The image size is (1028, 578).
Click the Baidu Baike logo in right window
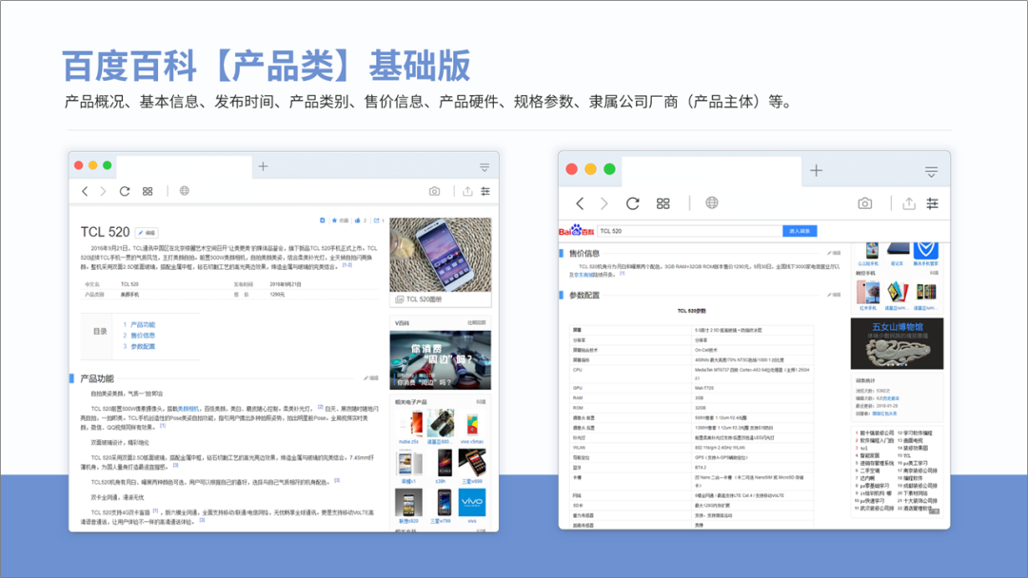click(576, 230)
